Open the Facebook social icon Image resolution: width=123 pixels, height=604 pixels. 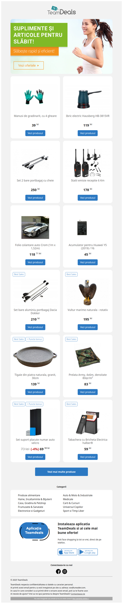58,571
